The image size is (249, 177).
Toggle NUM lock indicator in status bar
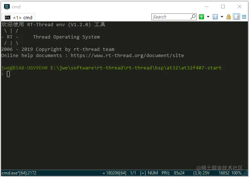point(153,173)
